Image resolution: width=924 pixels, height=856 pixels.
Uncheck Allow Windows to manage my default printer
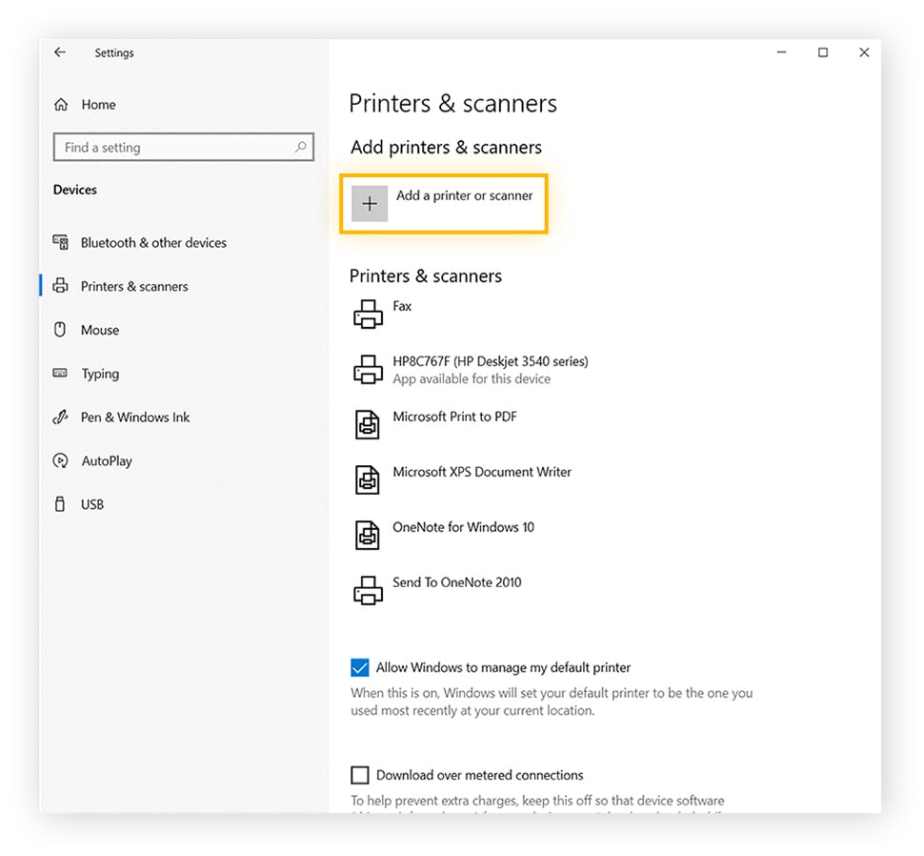click(360, 667)
